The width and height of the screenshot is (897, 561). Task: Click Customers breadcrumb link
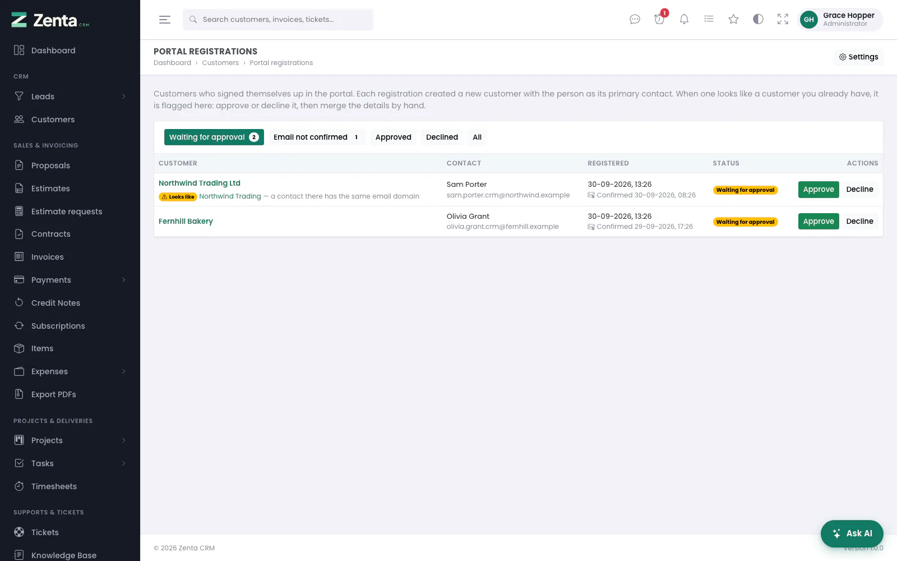click(x=220, y=63)
